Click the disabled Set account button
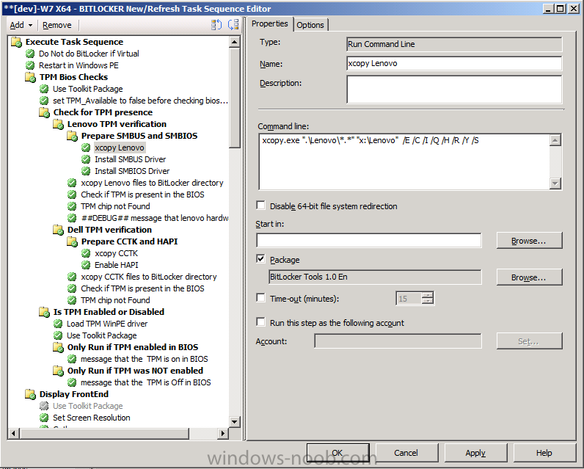584x469 pixels. (529, 341)
